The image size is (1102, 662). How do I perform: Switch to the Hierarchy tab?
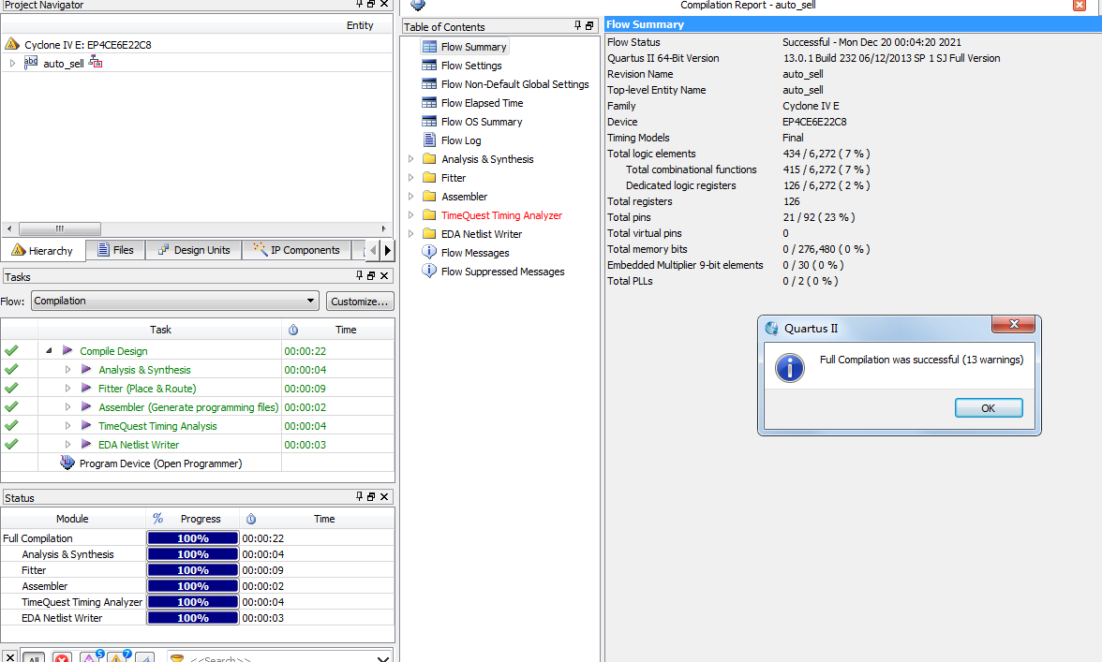point(42,251)
